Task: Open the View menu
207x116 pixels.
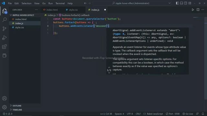Action: 37,3
